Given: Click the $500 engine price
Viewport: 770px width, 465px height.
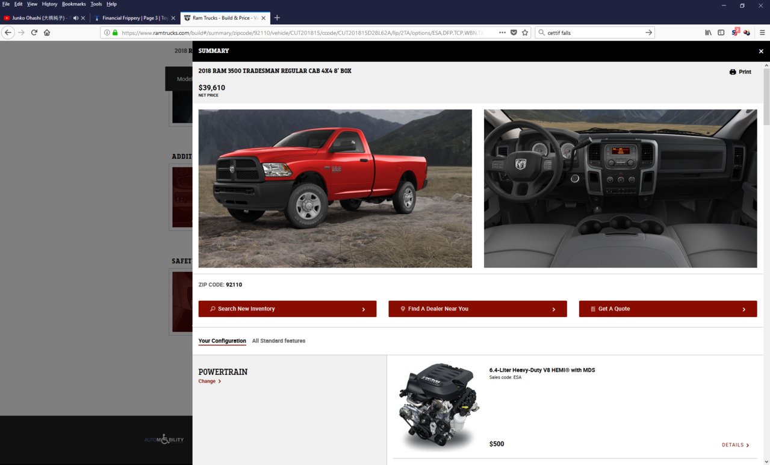Looking at the screenshot, I should (x=497, y=444).
